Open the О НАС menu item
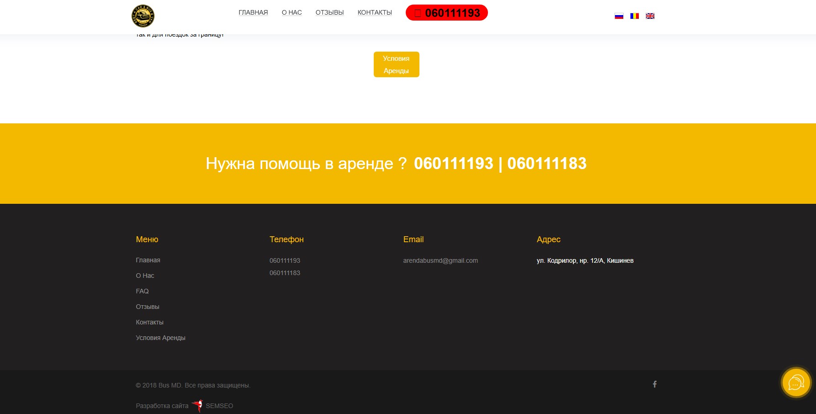This screenshot has height=414, width=816. [x=292, y=12]
